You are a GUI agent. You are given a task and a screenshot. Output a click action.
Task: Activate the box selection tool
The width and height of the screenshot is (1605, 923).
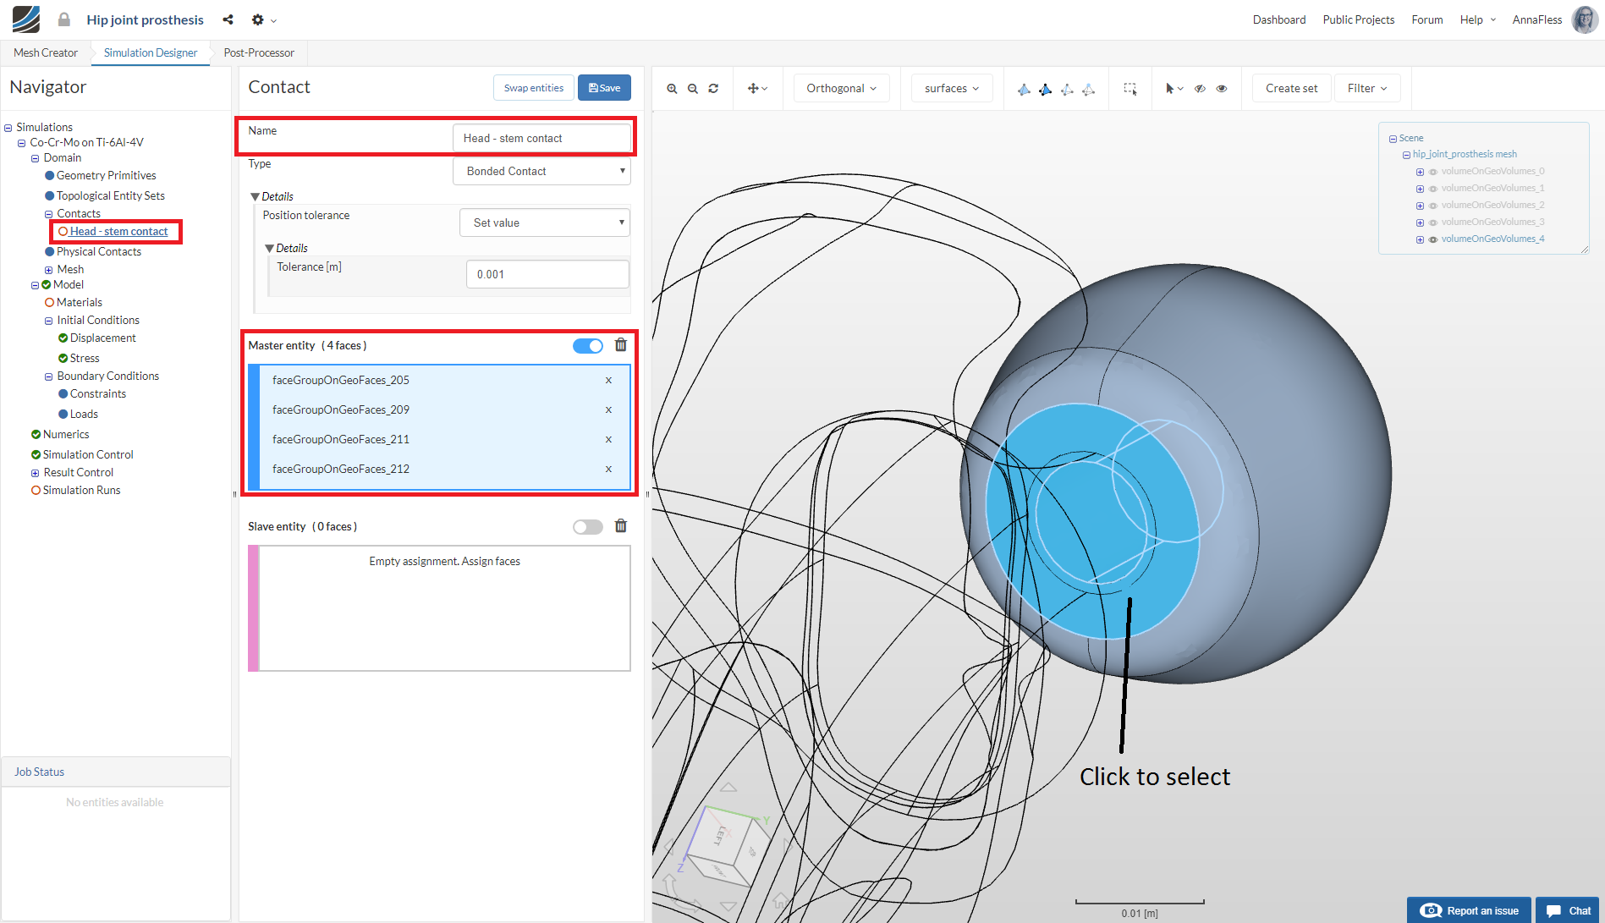[x=1130, y=89]
